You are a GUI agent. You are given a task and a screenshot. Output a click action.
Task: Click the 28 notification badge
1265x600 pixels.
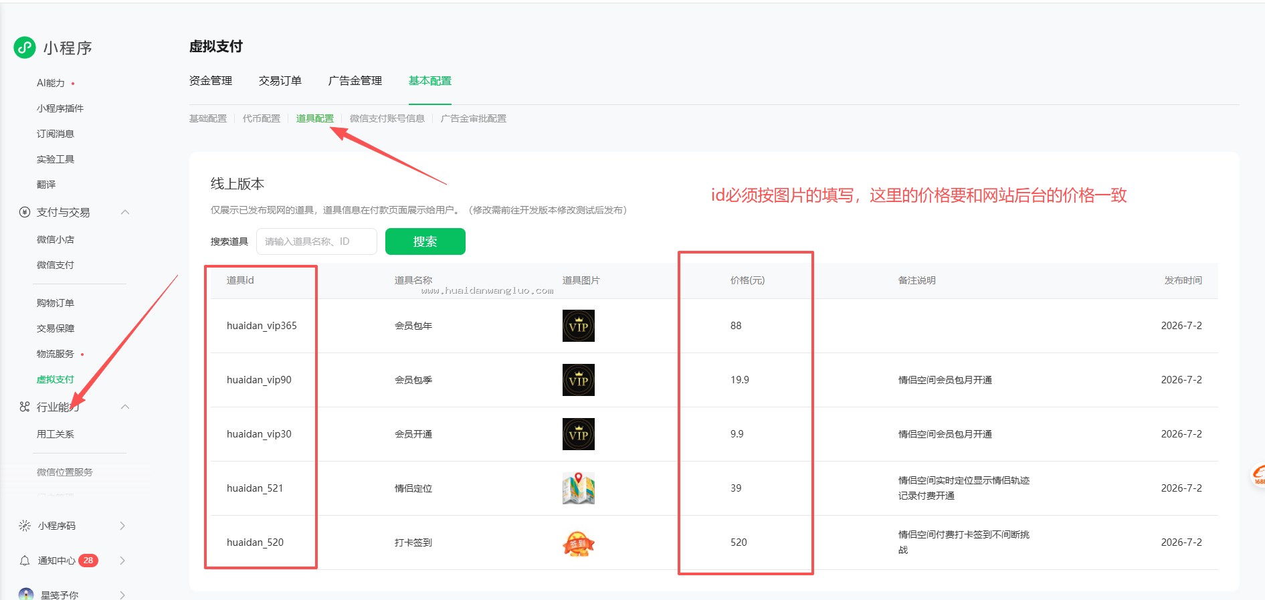click(x=88, y=561)
